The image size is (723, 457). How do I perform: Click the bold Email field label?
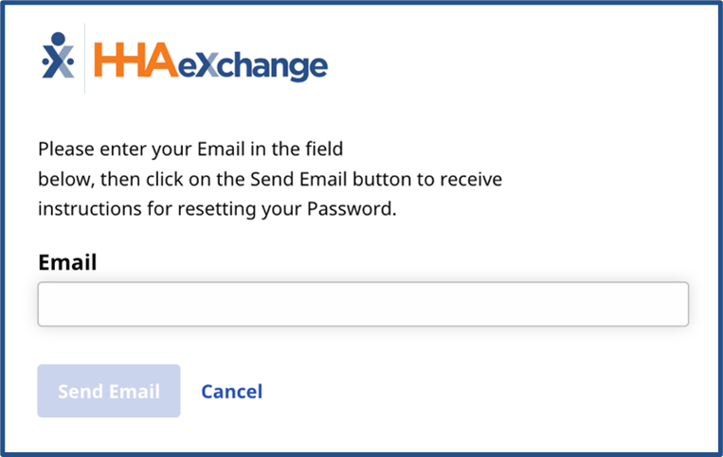67,262
